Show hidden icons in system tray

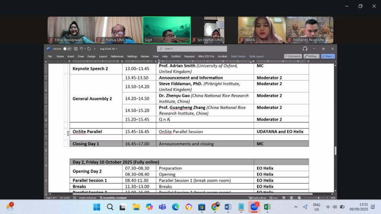pos(296,207)
